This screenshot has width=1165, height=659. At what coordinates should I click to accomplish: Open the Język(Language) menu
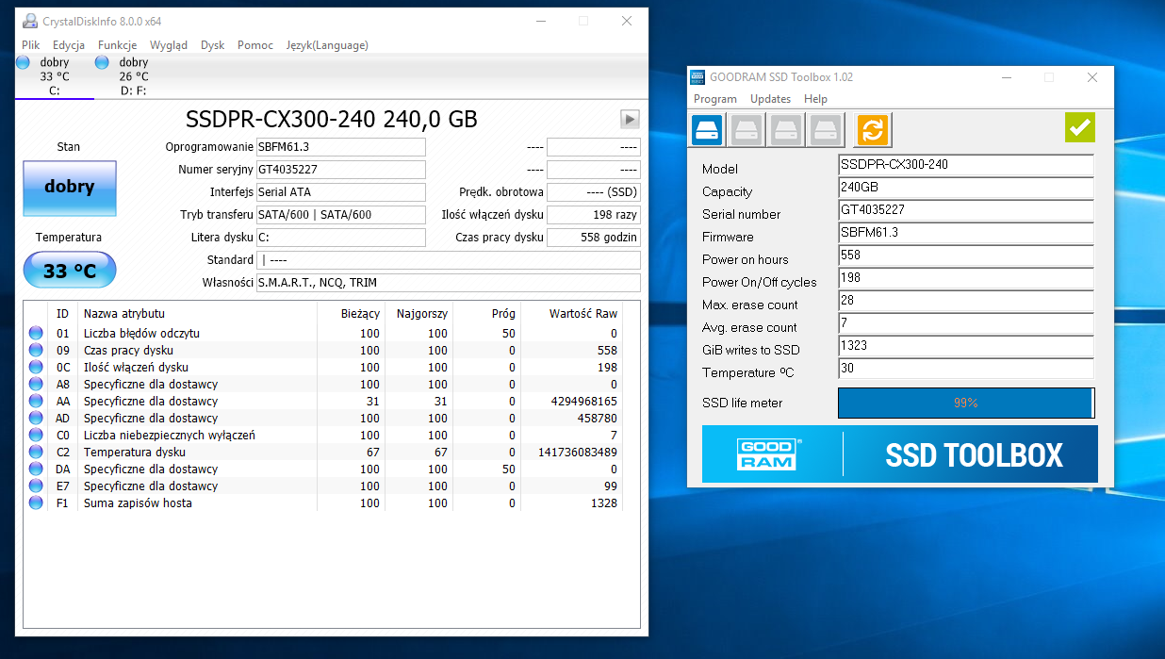click(327, 45)
